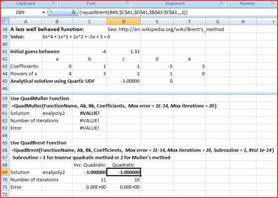Click the Select All corner box

pyautogui.click(x=4, y=22)
